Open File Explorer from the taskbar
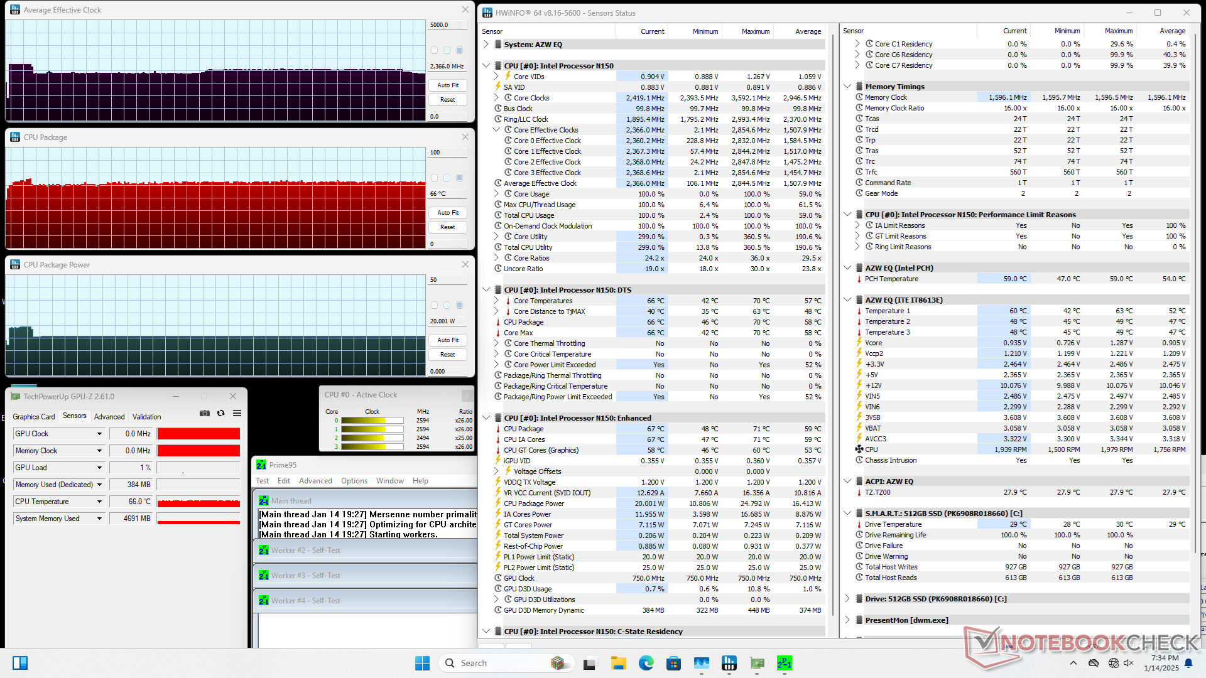 point(618,663)
